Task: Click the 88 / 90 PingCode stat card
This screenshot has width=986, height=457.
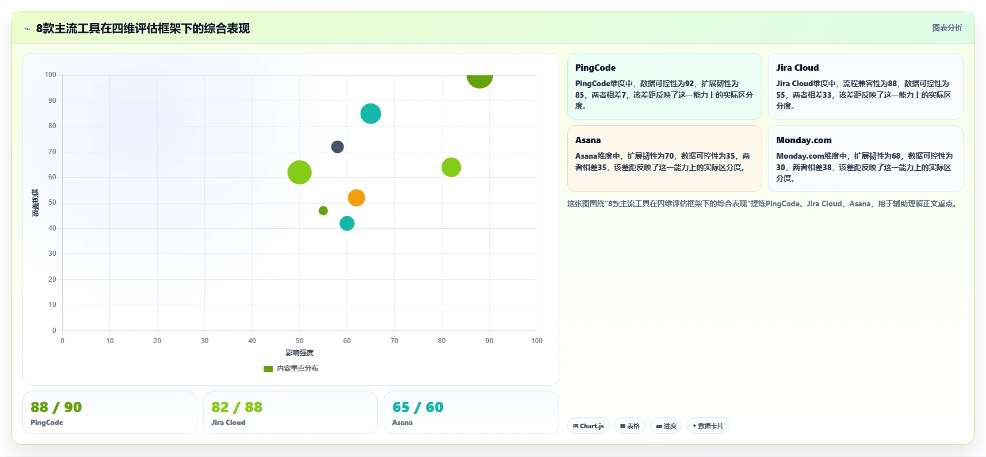Action: (x=110, y=413)
